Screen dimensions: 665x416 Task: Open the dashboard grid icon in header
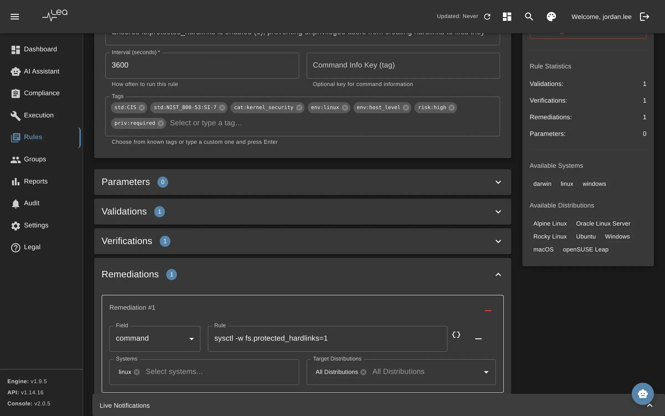point(507,17)
